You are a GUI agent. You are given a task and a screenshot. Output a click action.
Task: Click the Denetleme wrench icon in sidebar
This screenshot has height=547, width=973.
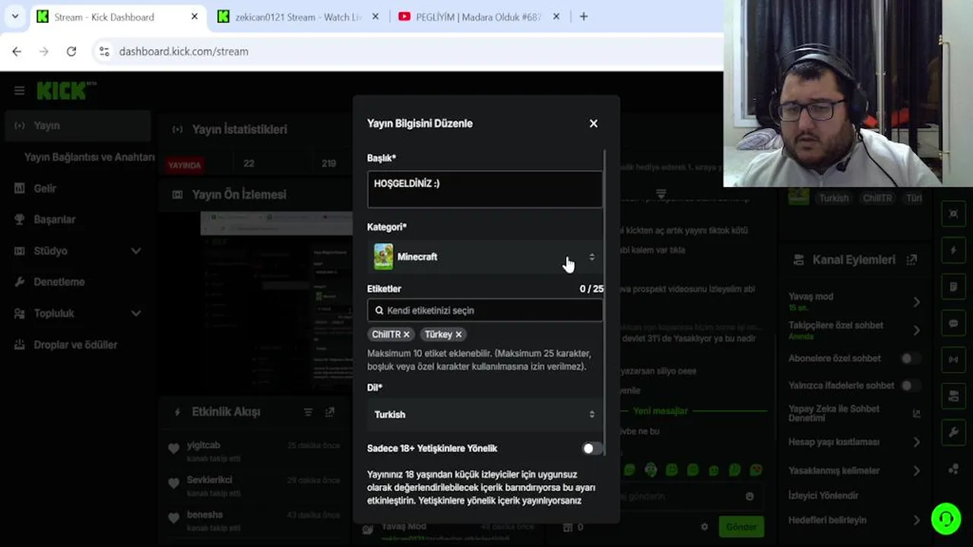tap(20, 282)
